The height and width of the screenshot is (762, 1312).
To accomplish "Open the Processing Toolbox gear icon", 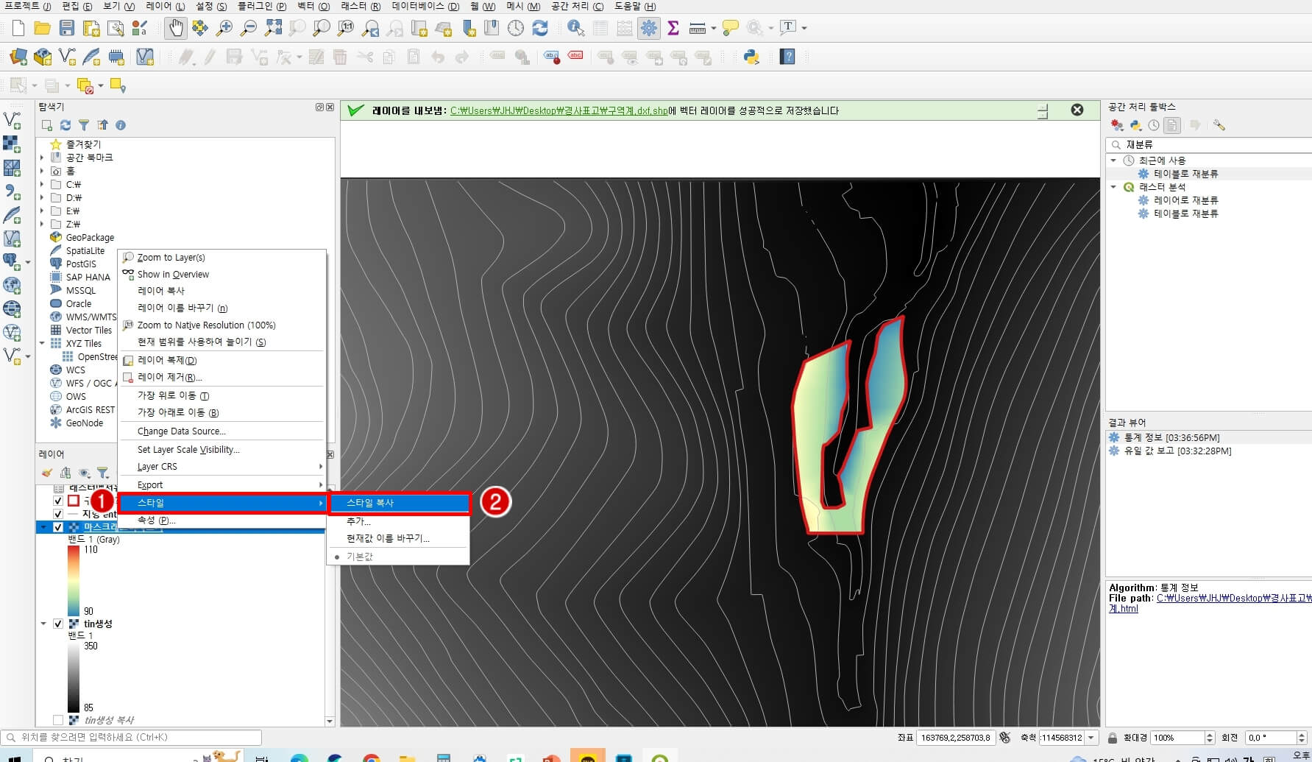I will click(x=648, y=28).
